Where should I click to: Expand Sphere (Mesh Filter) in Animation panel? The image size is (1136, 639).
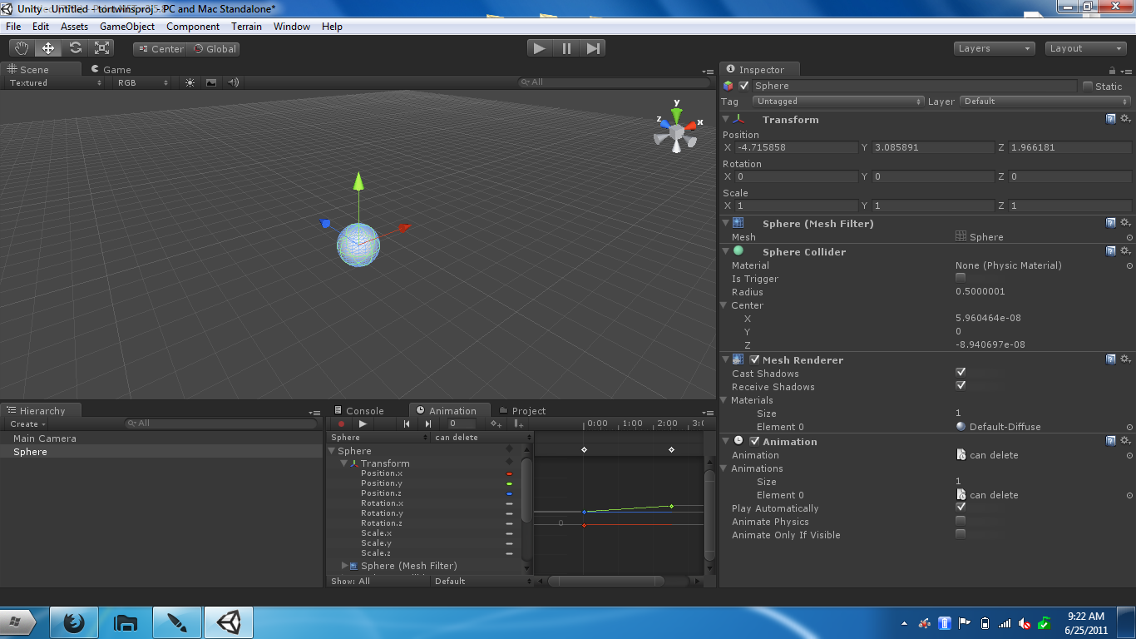coord(345,566)
